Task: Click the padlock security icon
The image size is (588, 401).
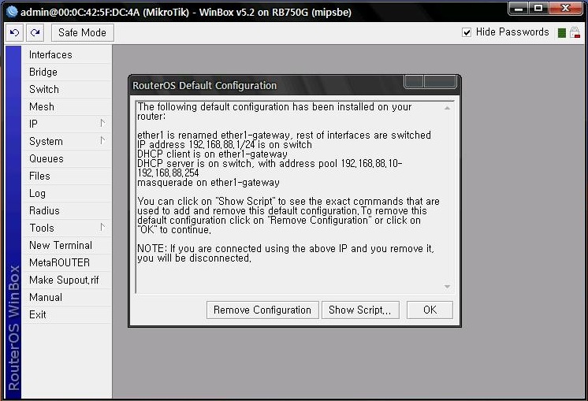Action: (x=575, y=32)
